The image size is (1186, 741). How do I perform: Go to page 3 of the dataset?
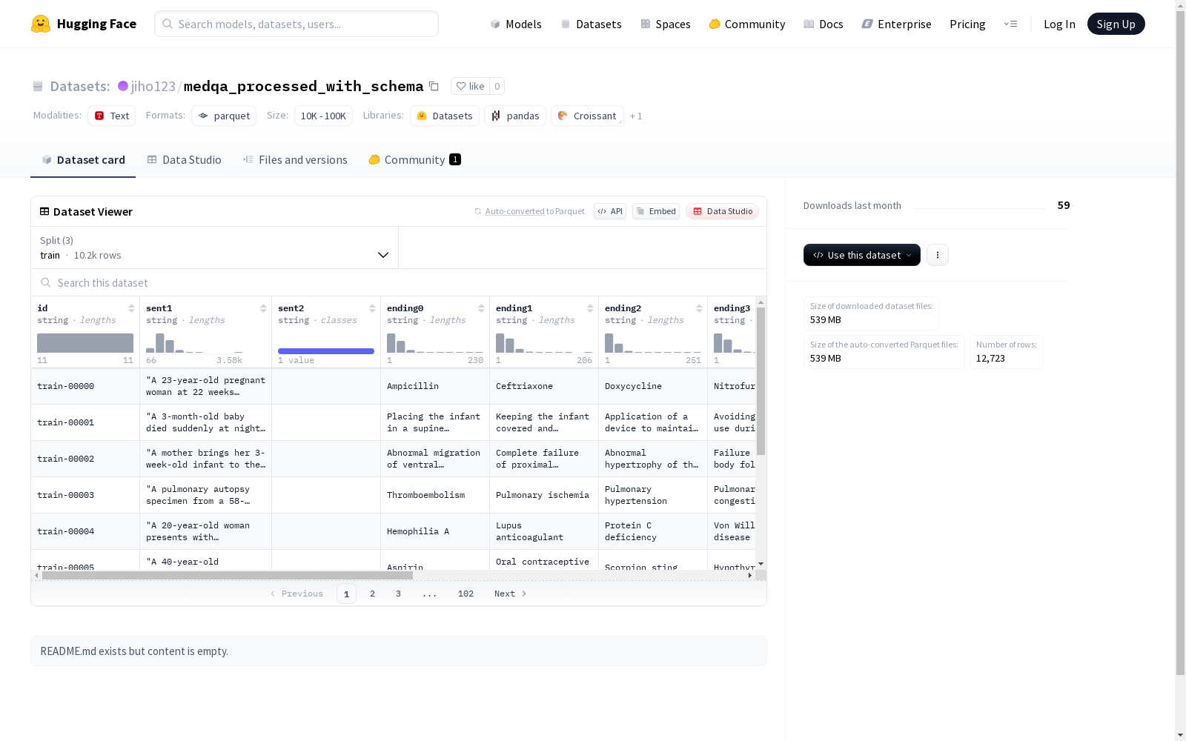click(x=398, y=594)
